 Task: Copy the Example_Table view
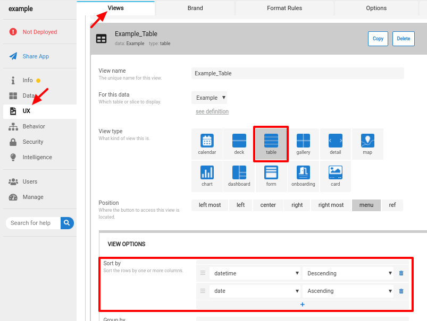378,39
